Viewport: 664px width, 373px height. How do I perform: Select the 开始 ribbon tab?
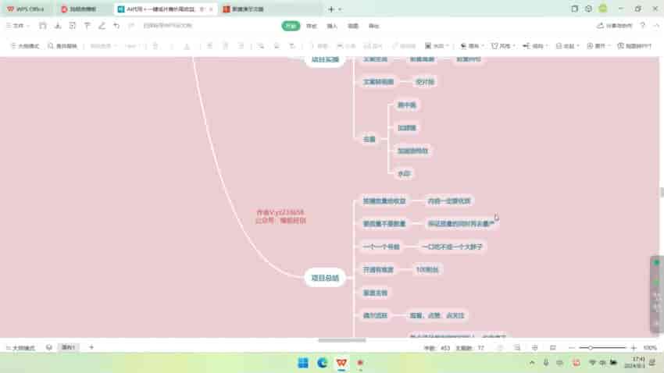pyautogui.click(x=291, y=26)
